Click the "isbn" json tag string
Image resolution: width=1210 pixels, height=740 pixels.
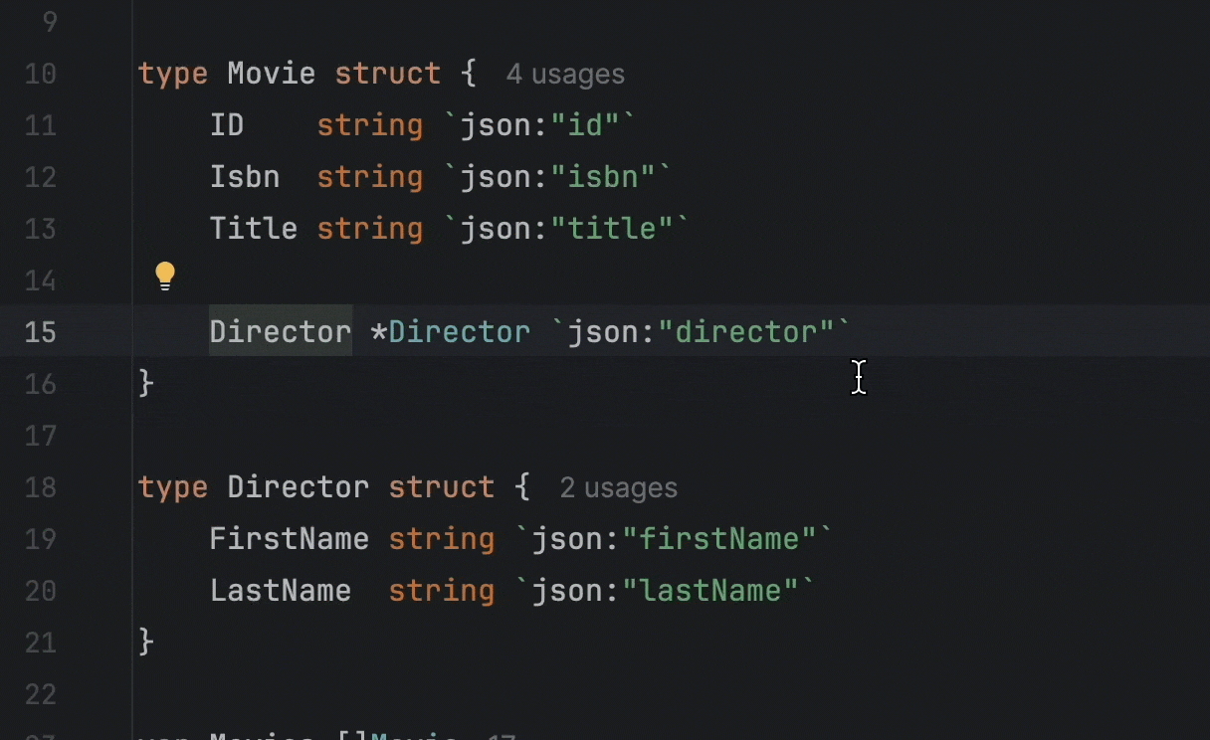610,178
